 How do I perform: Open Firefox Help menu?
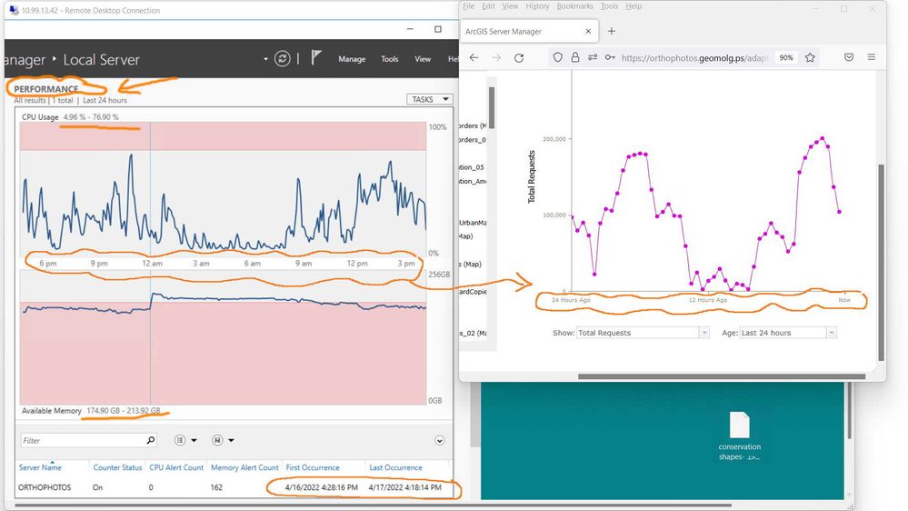634,5
